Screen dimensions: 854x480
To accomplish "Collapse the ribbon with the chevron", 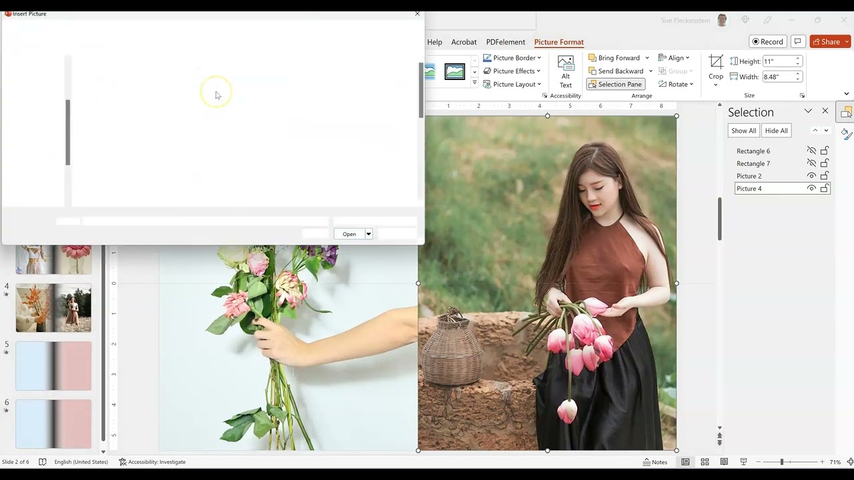I will pyautogui.click(x=847, y=95).
